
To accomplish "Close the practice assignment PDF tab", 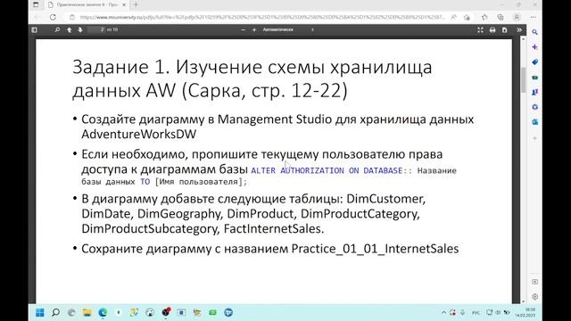I will click(124, 4).
